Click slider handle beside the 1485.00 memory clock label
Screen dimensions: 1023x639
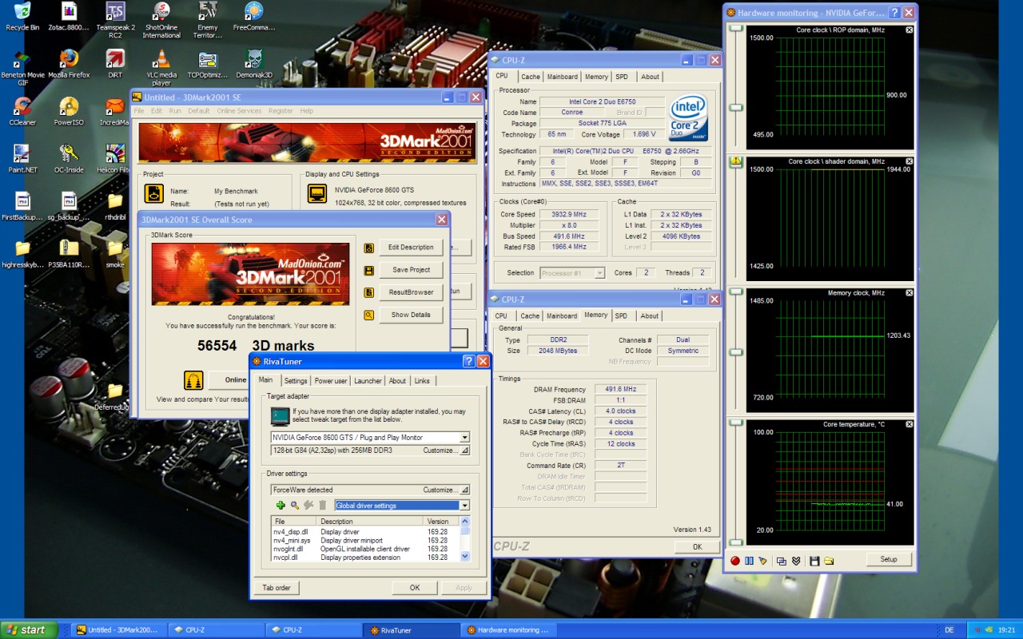736,293
